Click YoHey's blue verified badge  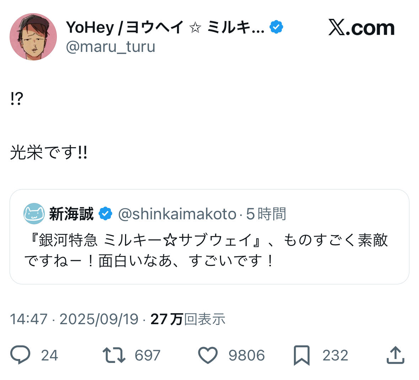click(x=276, y=27)
